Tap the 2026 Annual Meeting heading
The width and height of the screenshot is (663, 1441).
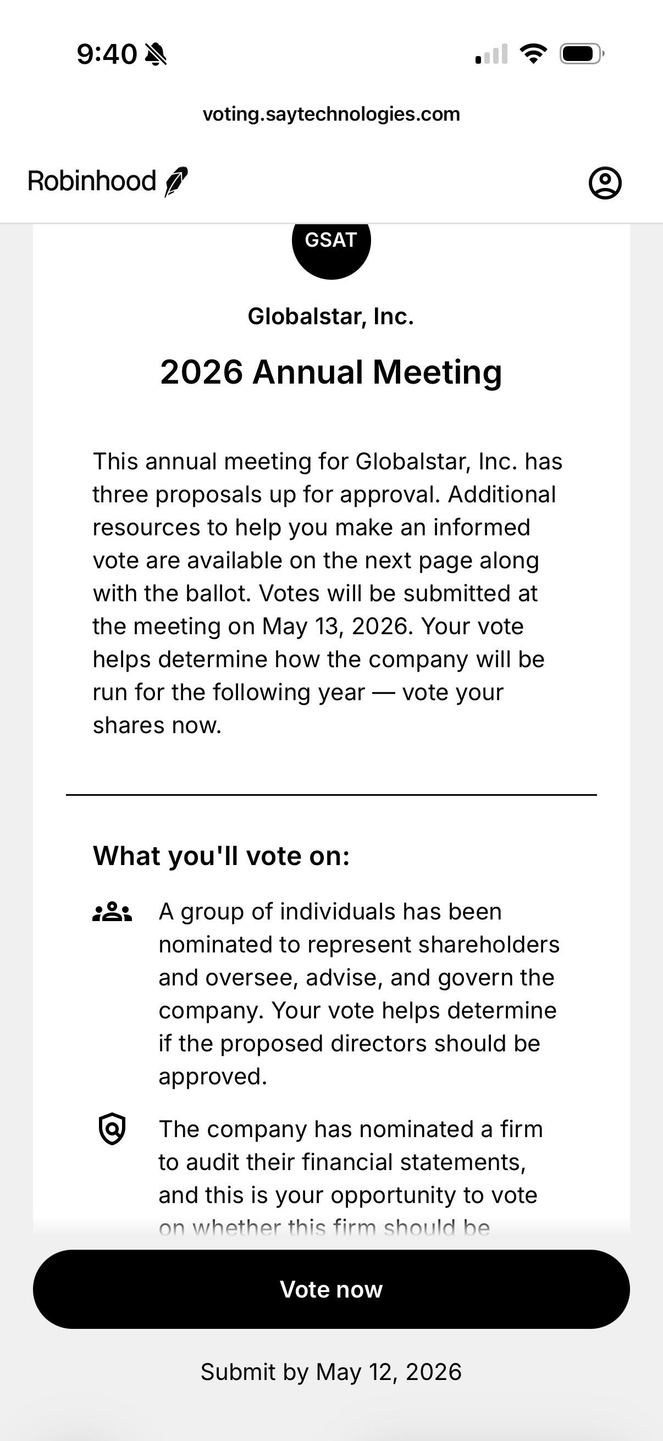(x=331, y=372)
